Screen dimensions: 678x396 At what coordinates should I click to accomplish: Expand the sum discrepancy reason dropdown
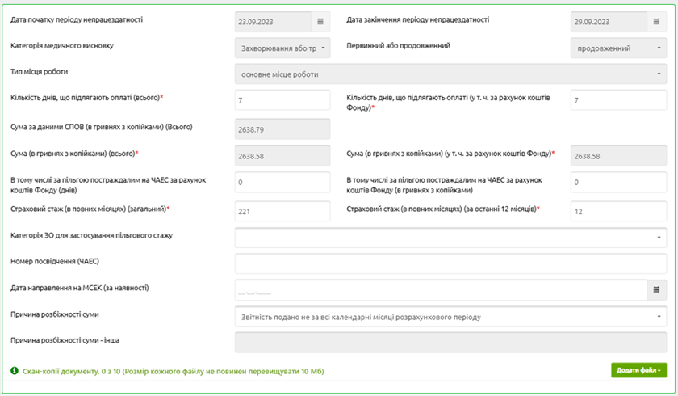[450, 317]
